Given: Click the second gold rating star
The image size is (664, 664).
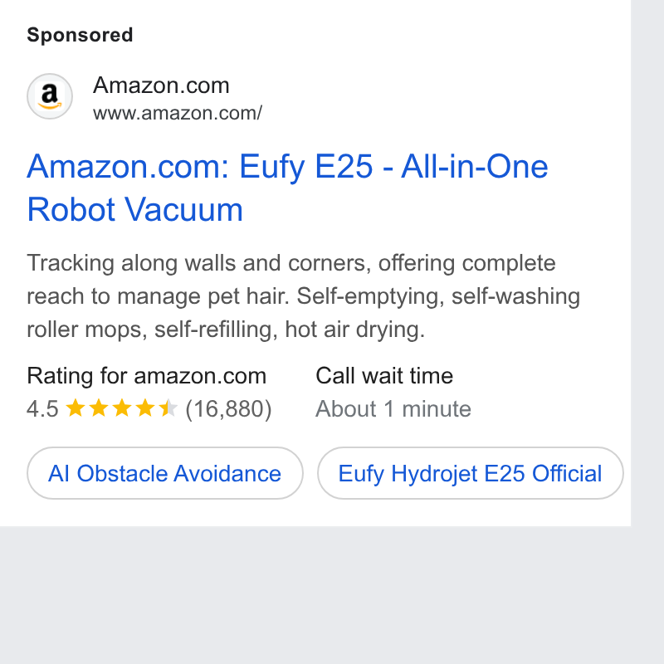Looking at the screenshot, I should point(99,408).
